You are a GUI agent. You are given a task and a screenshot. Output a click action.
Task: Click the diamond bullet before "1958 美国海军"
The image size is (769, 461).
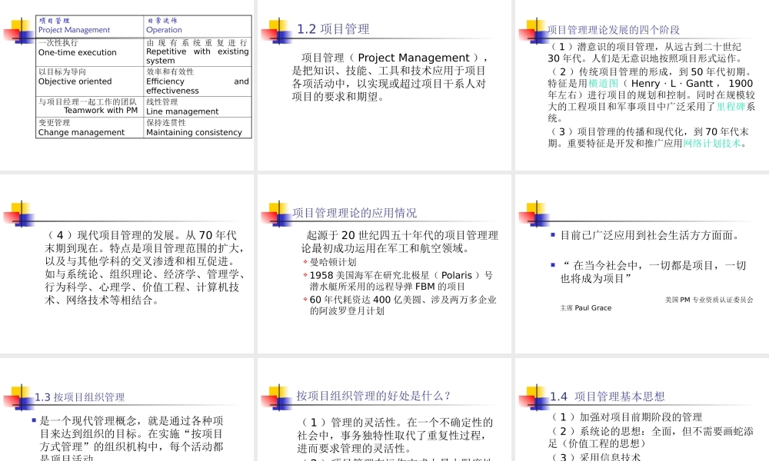305,275
